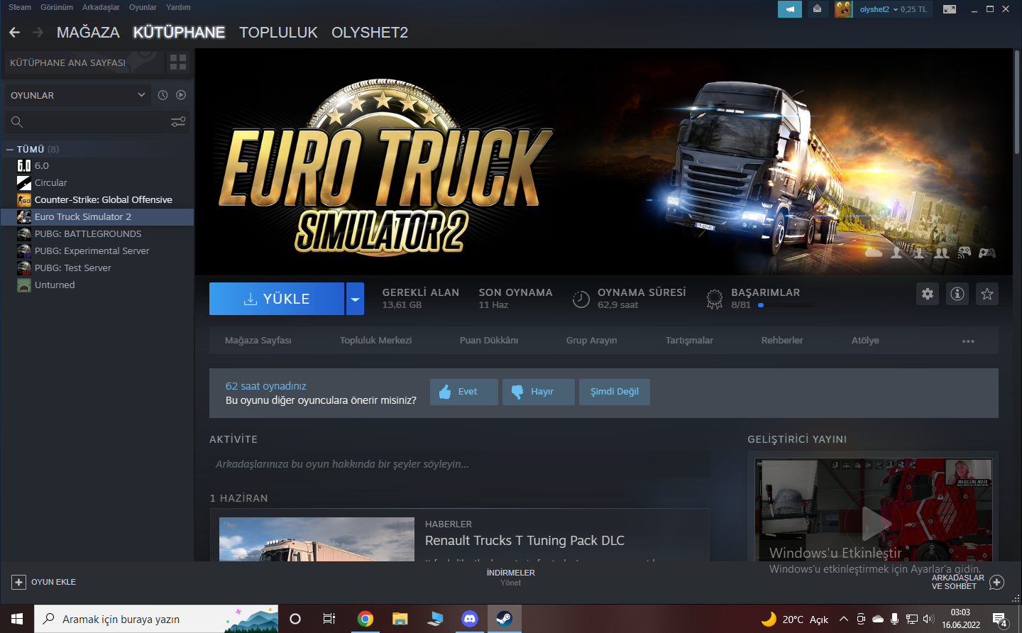Open the Steam menu
The image size is (1022, 633).
coord(20,7)
